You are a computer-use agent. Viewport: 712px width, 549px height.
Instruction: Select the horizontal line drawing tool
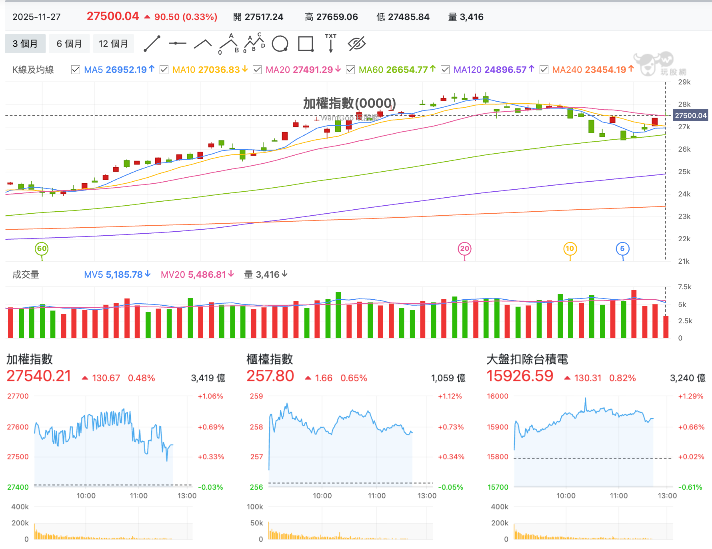point(178,44)
